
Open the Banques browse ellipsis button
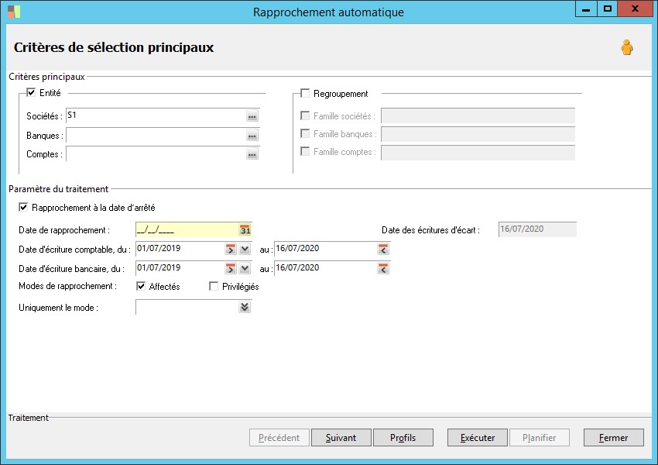point(252,136)
